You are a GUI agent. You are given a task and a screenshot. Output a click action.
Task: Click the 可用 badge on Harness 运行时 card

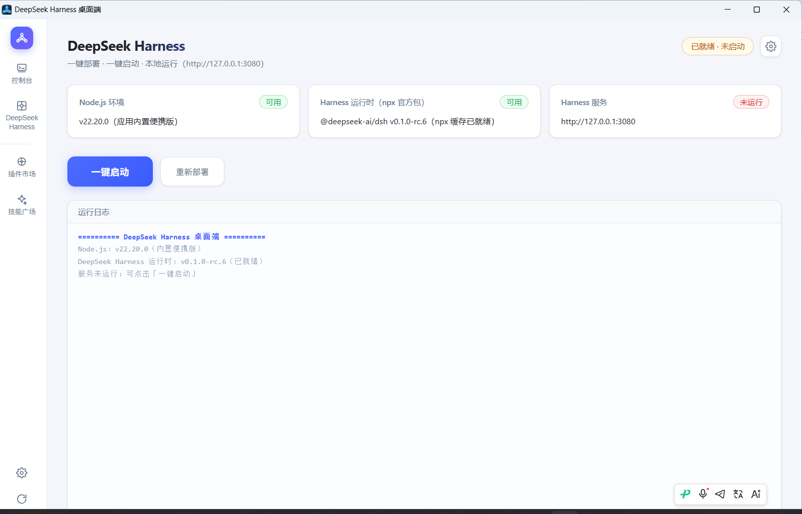coord(514,102)
